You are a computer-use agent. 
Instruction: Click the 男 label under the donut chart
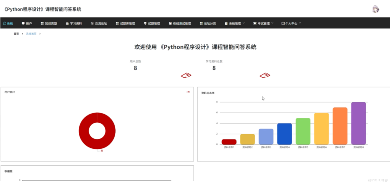(102, 151)
